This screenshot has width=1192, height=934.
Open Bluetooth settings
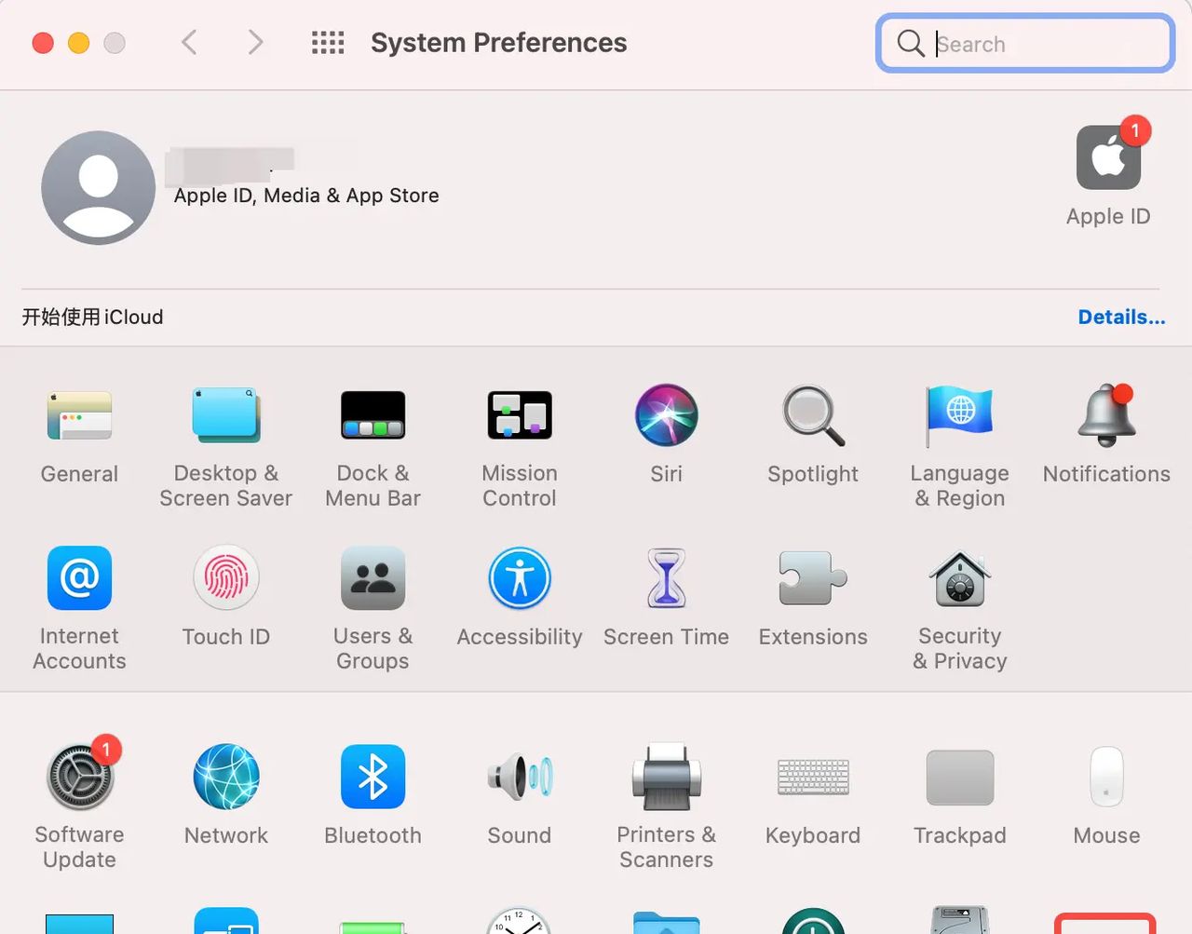point(372,777)
